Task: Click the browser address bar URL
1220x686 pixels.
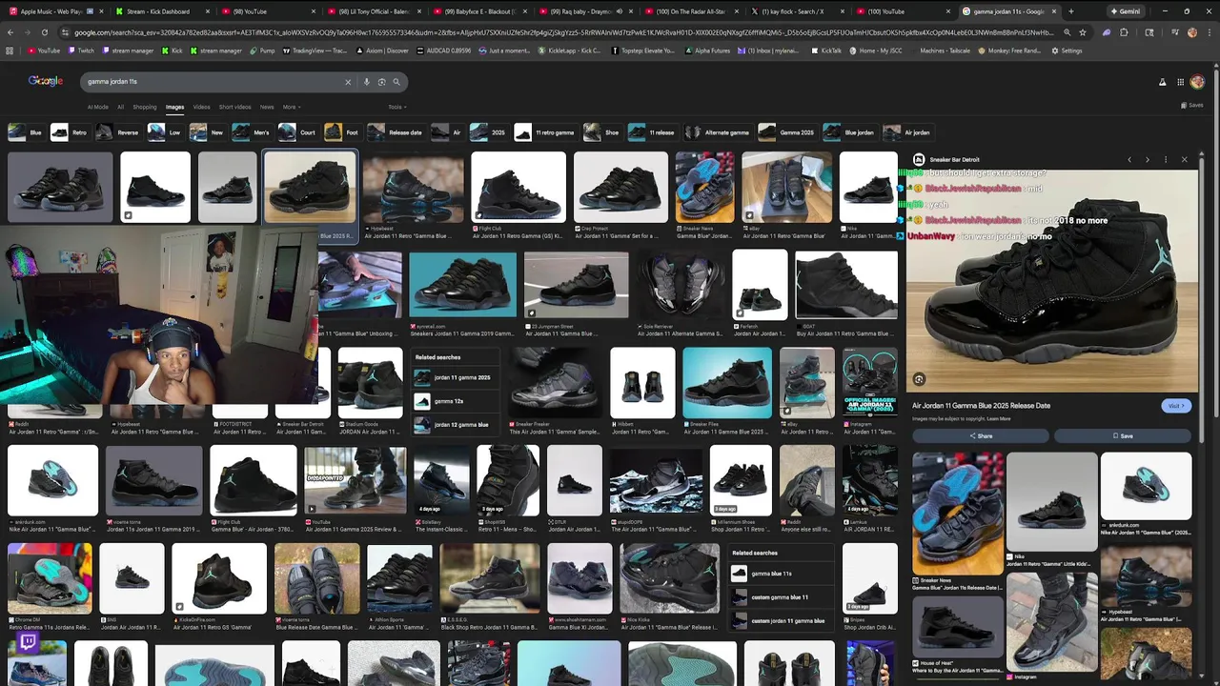Action: (562, 32)
